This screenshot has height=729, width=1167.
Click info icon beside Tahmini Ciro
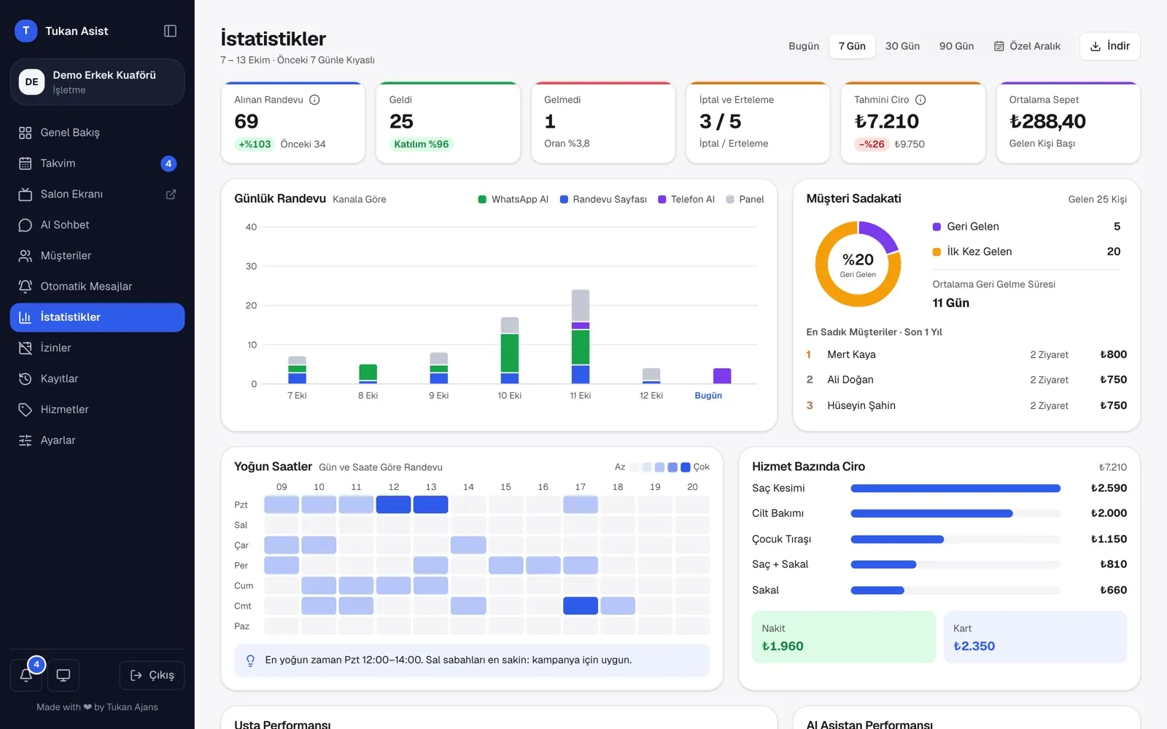[920, 100]
